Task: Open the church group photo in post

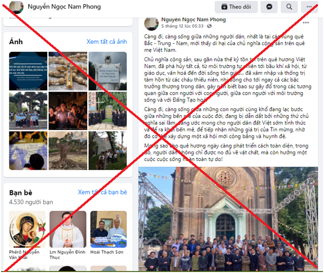Action: [228, 219]
